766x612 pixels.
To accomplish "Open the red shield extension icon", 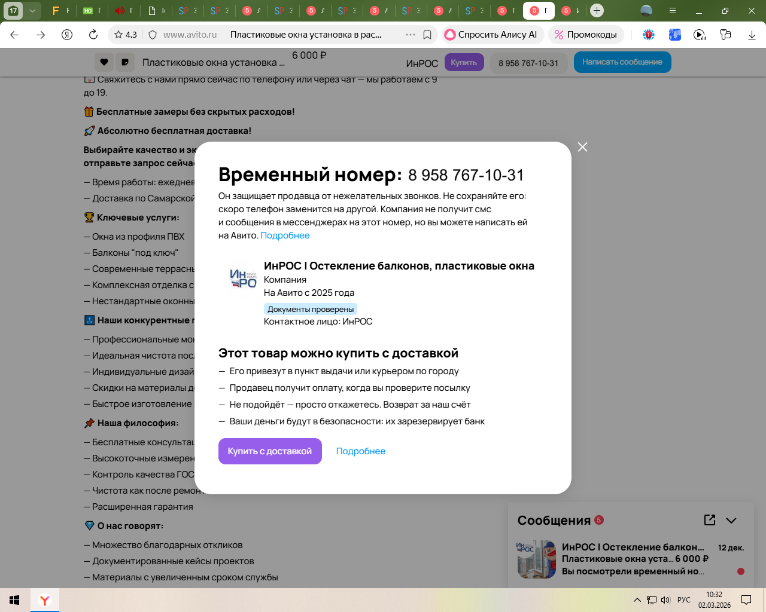I will [x=649, y=35].
